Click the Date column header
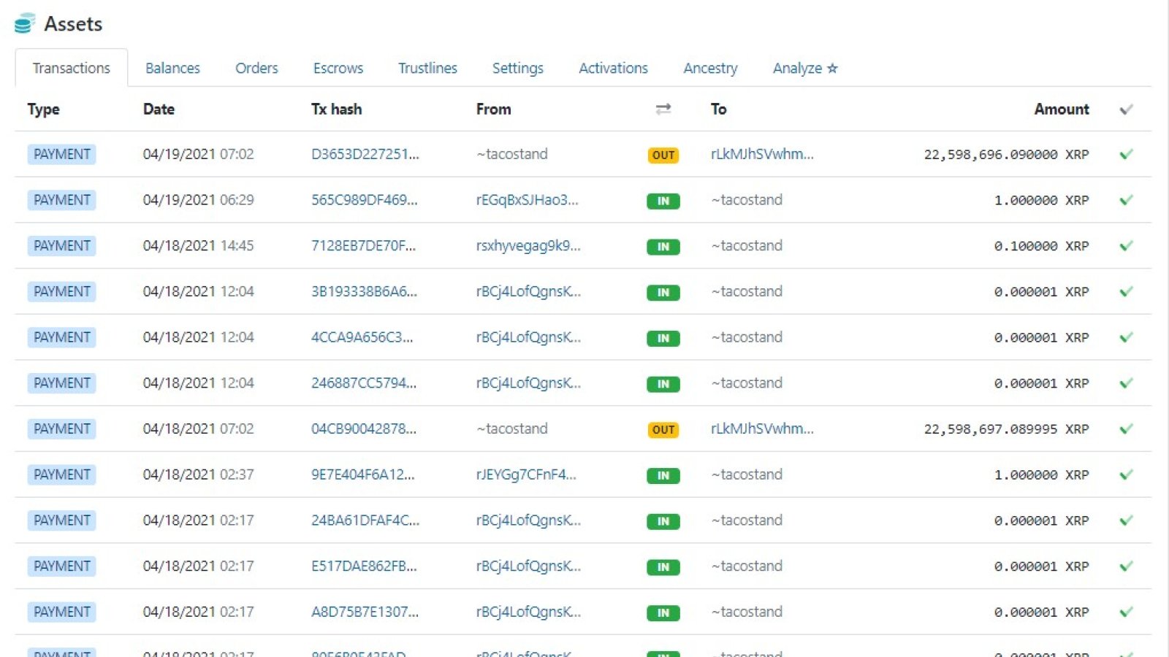Viewport: 1169px width, 657px height. [x=159, y=109]
